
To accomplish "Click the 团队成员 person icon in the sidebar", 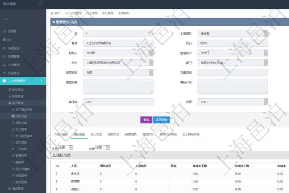I will coord(13,123).
